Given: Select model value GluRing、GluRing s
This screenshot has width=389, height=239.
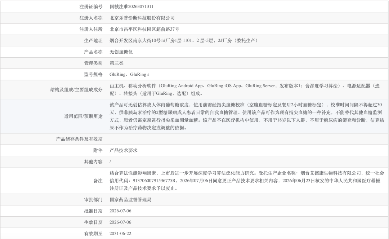Looking at the screenshot, I should point(129,75).
